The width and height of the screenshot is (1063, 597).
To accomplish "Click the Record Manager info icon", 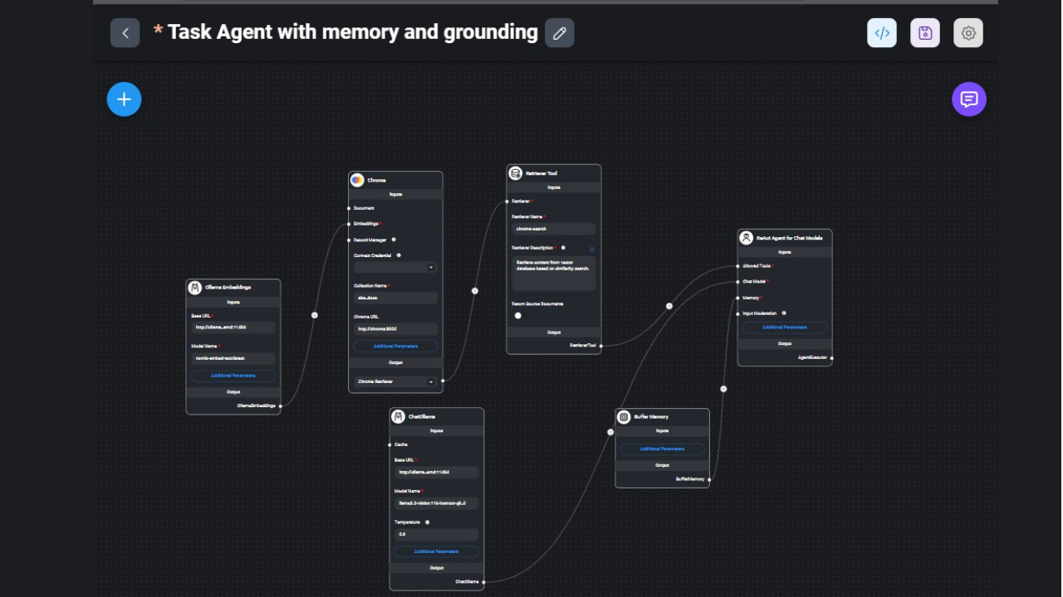I will [394, 240].
